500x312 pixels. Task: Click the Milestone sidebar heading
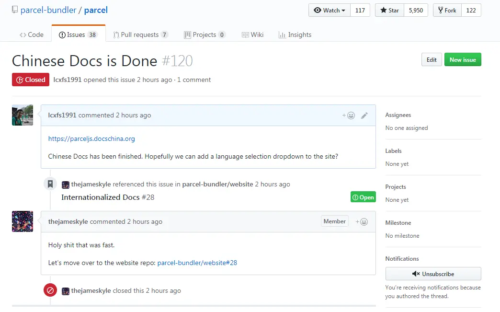398,223
